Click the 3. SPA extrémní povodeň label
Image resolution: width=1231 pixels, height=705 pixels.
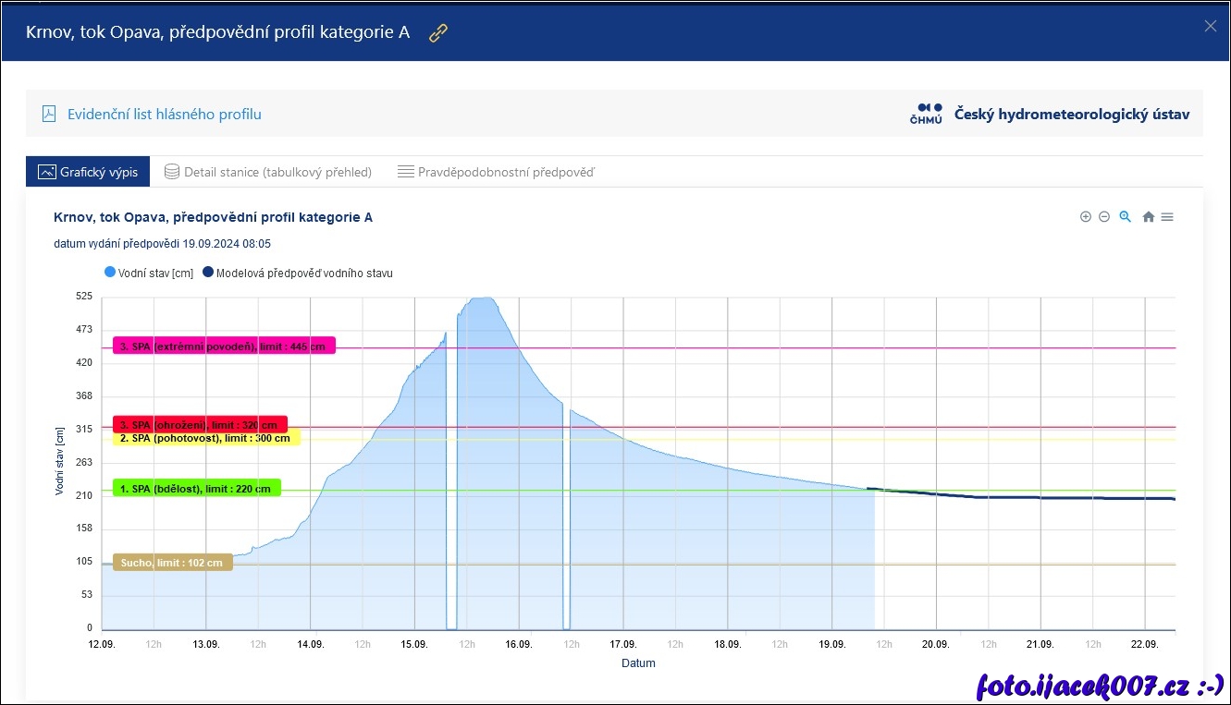pos(224,346)
